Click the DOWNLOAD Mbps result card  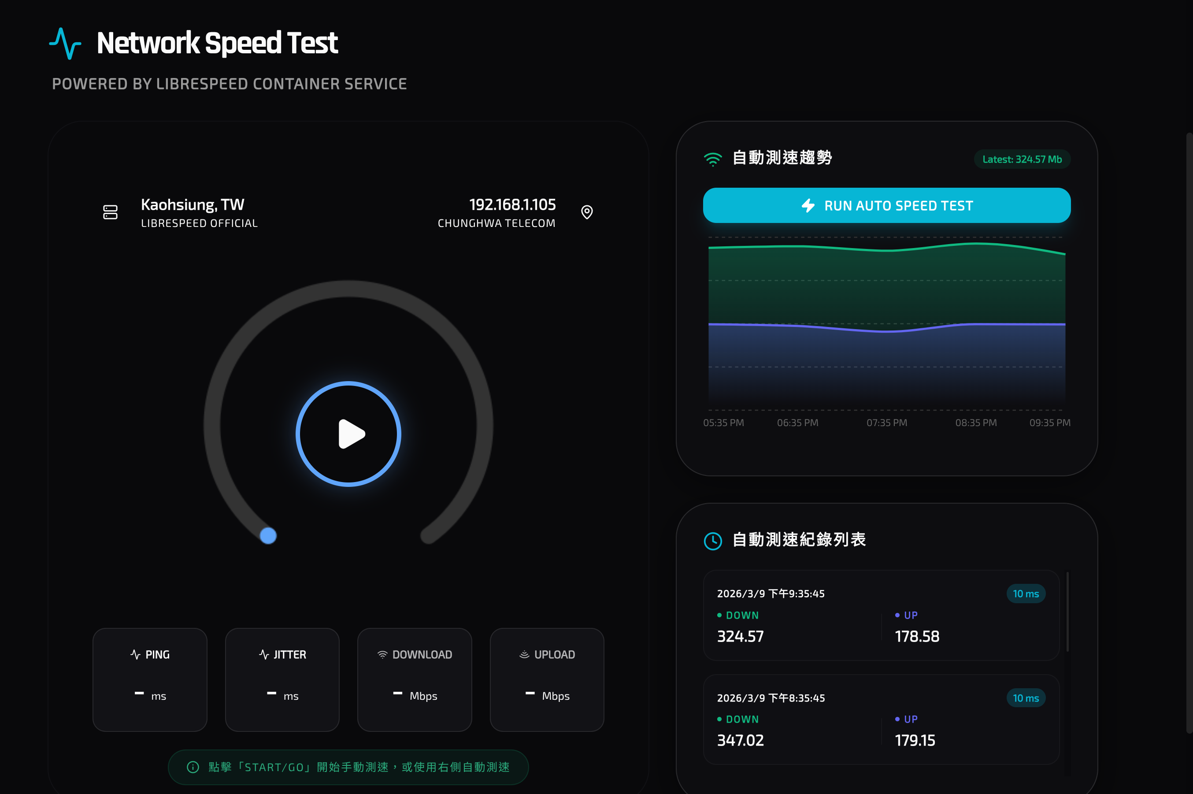coord(415,679)
